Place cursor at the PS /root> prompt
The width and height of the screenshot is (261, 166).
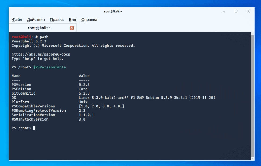tap(34, 128)
